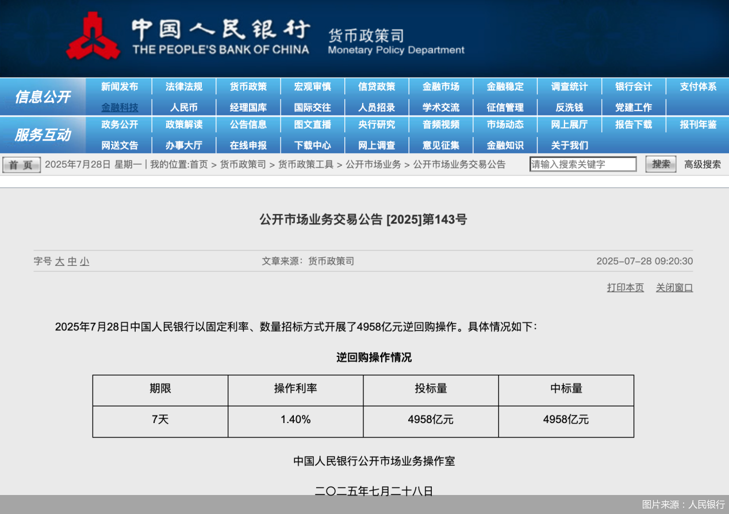The height and width of the screenshot is (514, 729).
Task: Select 政策解读 menu item
Action: coord(184,125)
